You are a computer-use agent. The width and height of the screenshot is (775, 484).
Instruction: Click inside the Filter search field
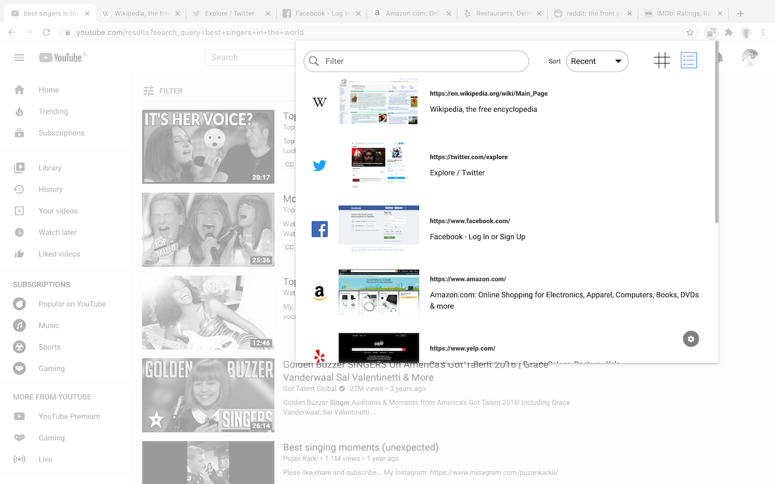(x=416, y=61)
